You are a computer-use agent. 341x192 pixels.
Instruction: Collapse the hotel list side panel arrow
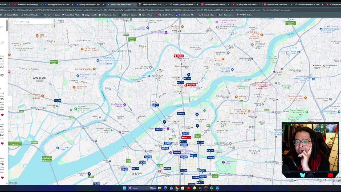coord(10,102)
